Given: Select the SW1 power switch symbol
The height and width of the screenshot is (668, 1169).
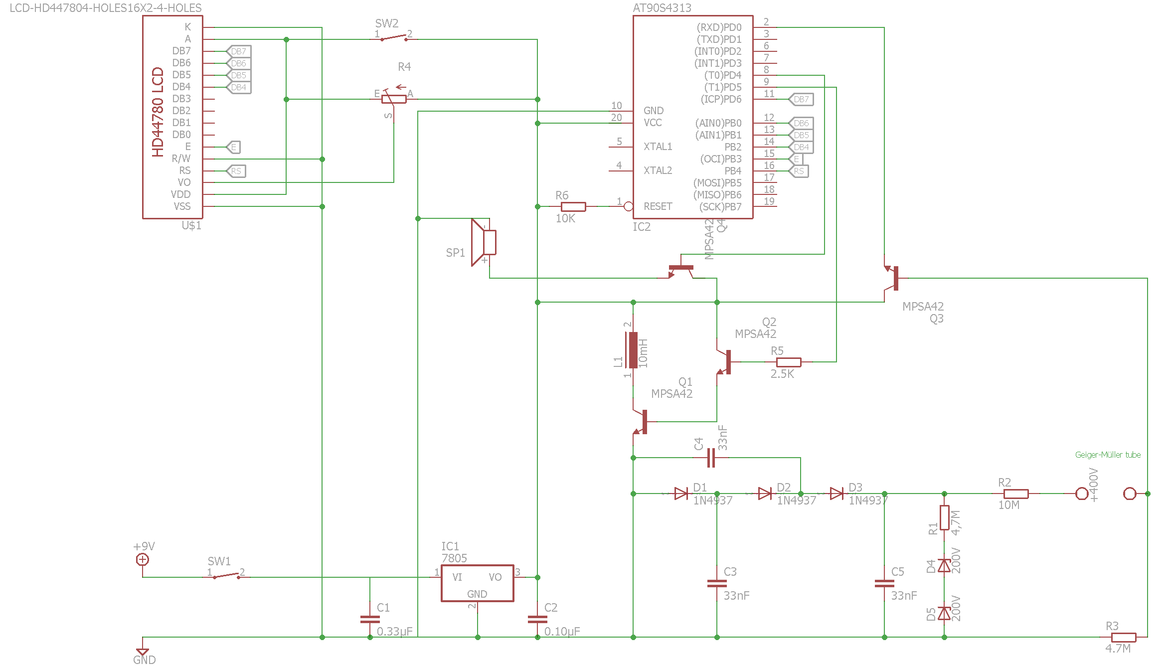Looking at the screenshot, I should click(226, 576).
